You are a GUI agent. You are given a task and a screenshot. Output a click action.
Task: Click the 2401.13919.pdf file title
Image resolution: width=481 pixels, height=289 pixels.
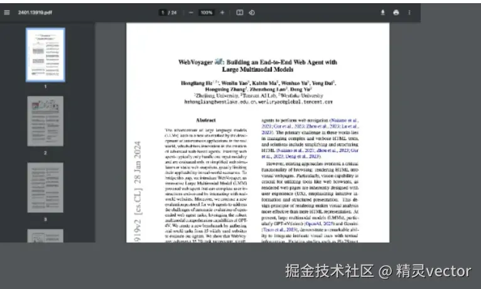(35, 13)
